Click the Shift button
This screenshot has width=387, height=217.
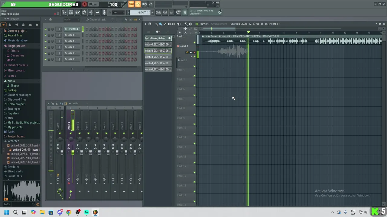pos(158,12)
